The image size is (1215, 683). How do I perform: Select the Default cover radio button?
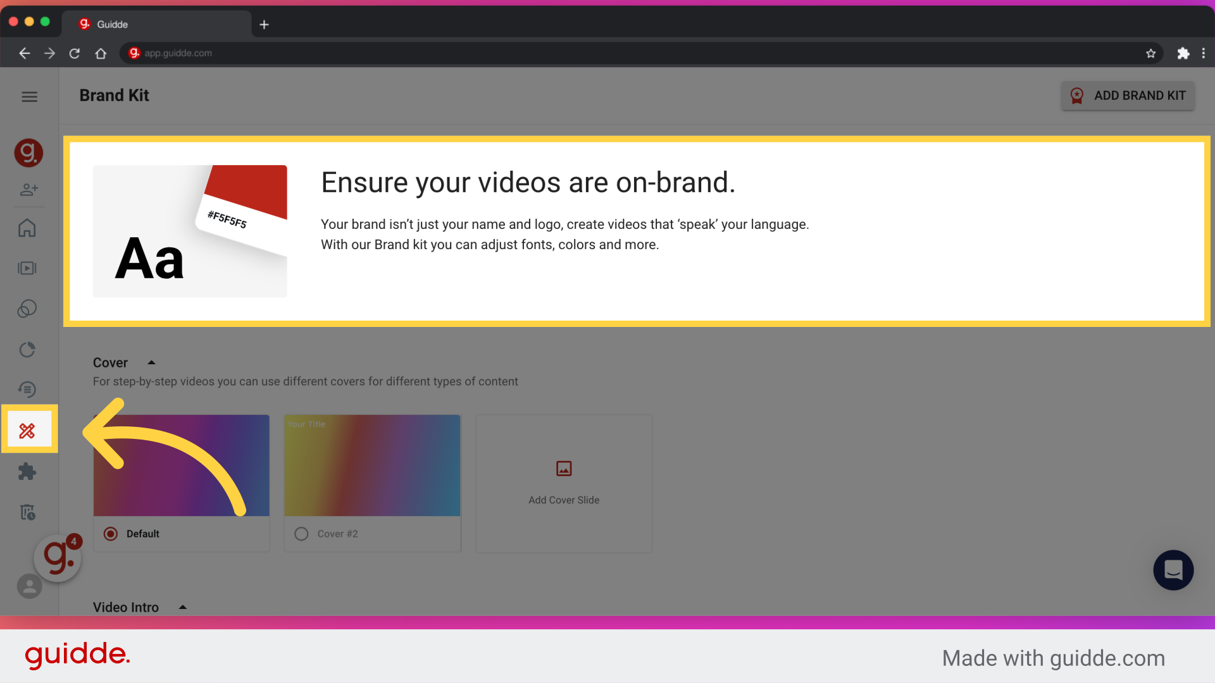click(111, 533)
